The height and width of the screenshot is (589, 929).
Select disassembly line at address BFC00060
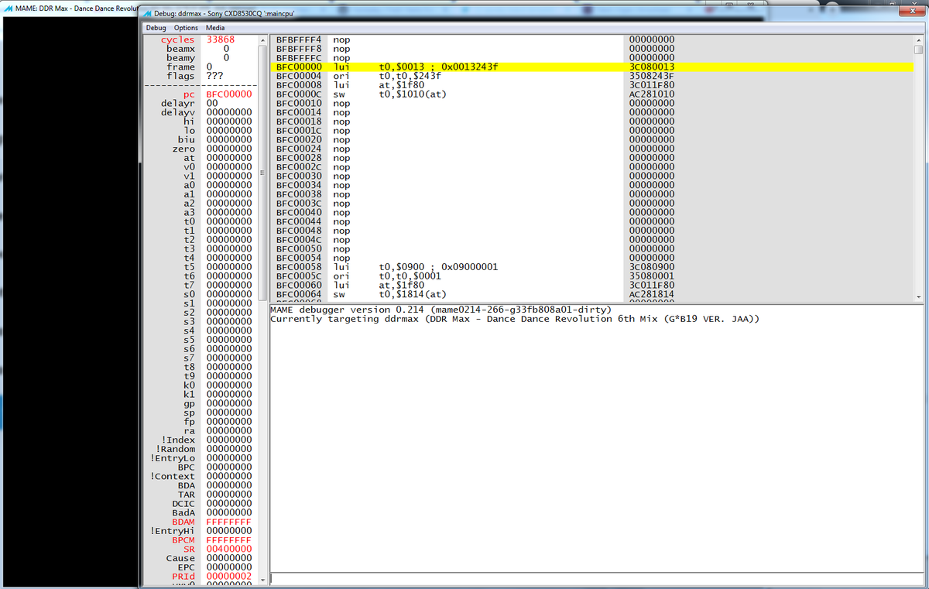(x=592, y=286)
